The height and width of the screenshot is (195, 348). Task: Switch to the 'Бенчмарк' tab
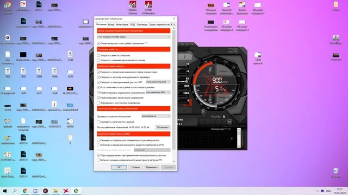coord(142,24)
